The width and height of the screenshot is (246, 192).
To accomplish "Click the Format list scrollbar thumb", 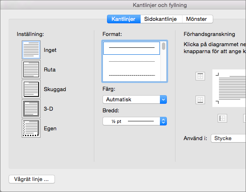I will 164,46.
